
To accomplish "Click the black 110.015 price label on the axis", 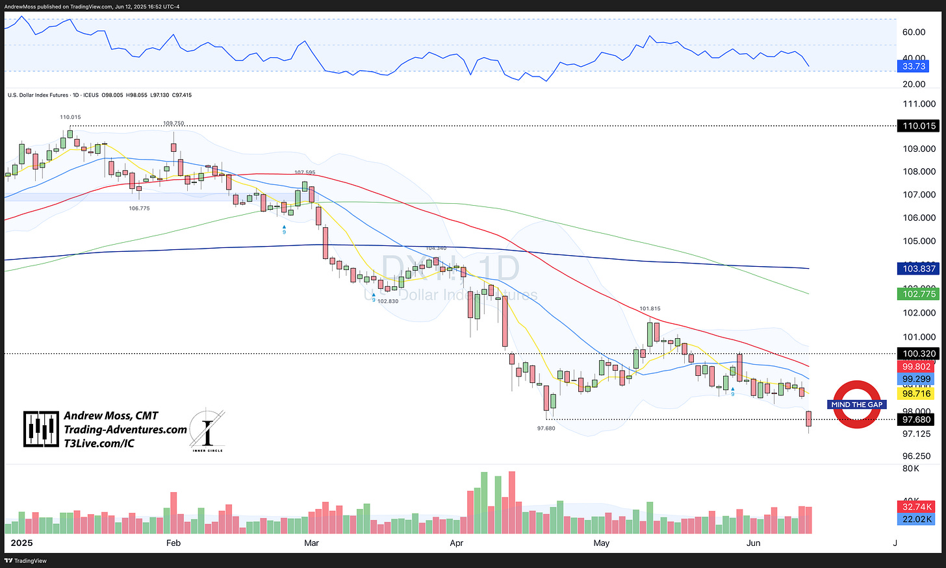I will pyautogui.click(x=918, y=126).
